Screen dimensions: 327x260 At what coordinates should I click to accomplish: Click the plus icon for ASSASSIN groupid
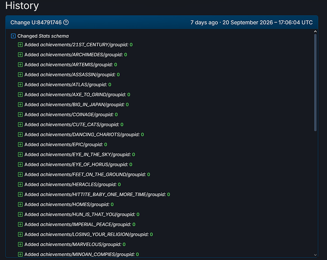point(20,75)
